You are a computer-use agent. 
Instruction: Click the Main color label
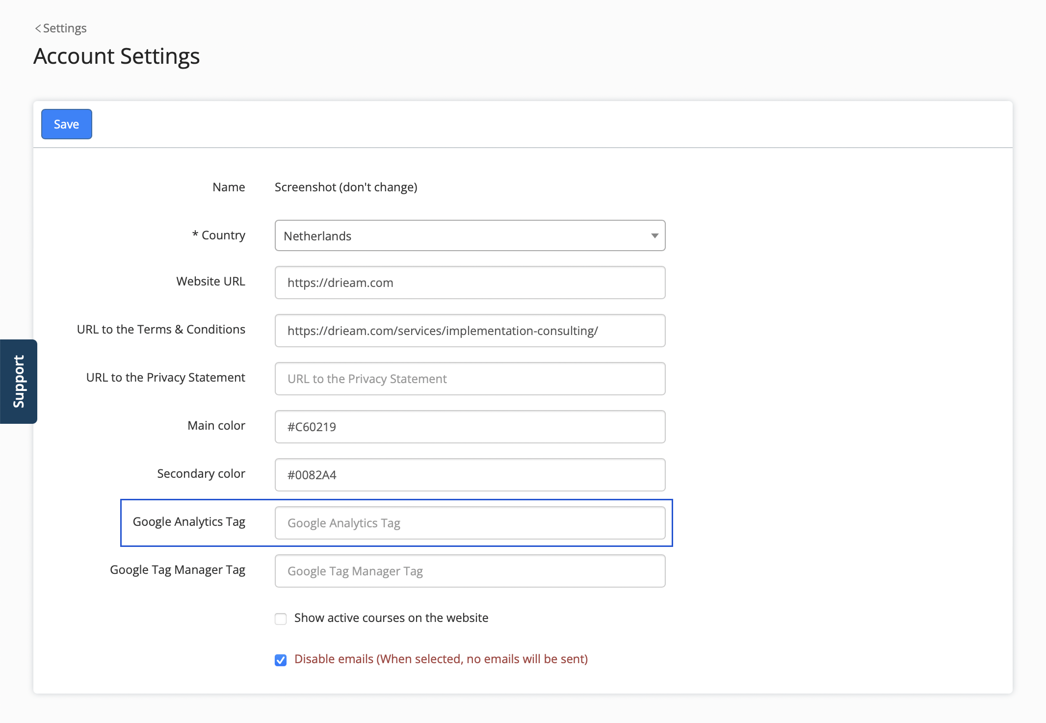216,425
